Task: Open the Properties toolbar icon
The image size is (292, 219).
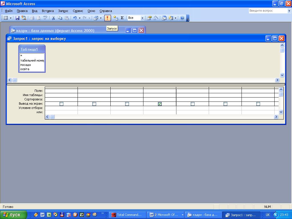Action: click(x=149, y=18)
